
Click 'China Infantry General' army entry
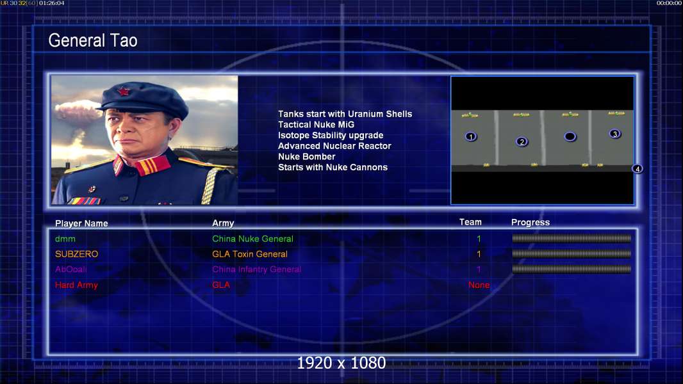click(256, 269)
